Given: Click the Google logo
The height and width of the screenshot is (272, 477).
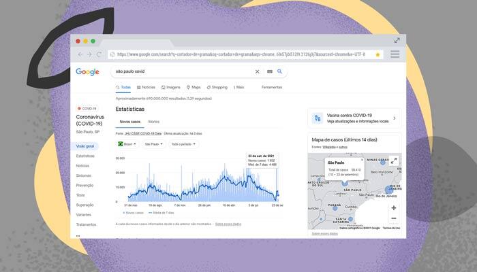Looking at the screenshot, I should pyautogui.click(x=87, y=71).
